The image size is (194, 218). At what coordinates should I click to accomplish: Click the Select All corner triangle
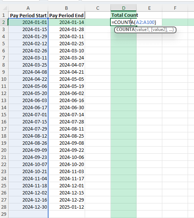(4, 8)
